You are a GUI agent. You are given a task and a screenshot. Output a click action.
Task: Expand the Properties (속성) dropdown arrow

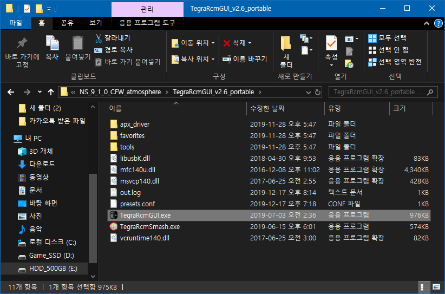click(x=331, y=66)
